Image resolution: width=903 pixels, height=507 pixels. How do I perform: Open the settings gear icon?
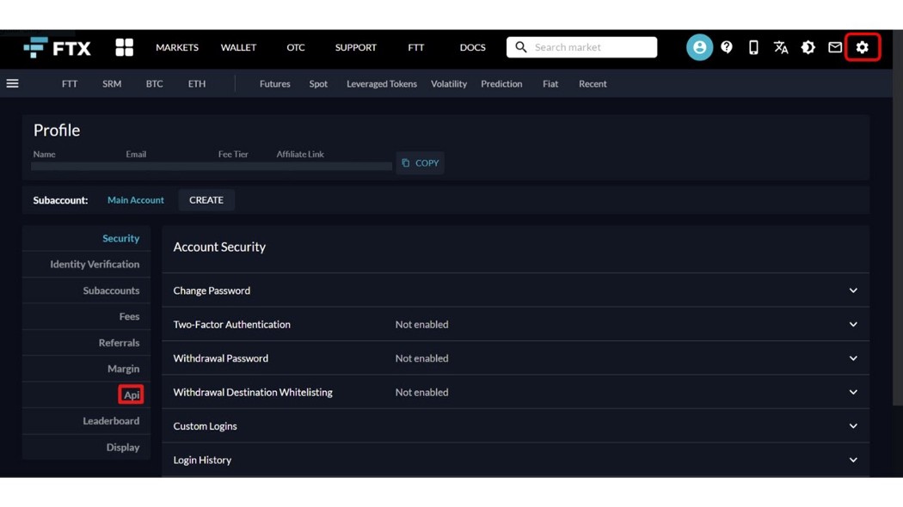[x=862, y=47]
